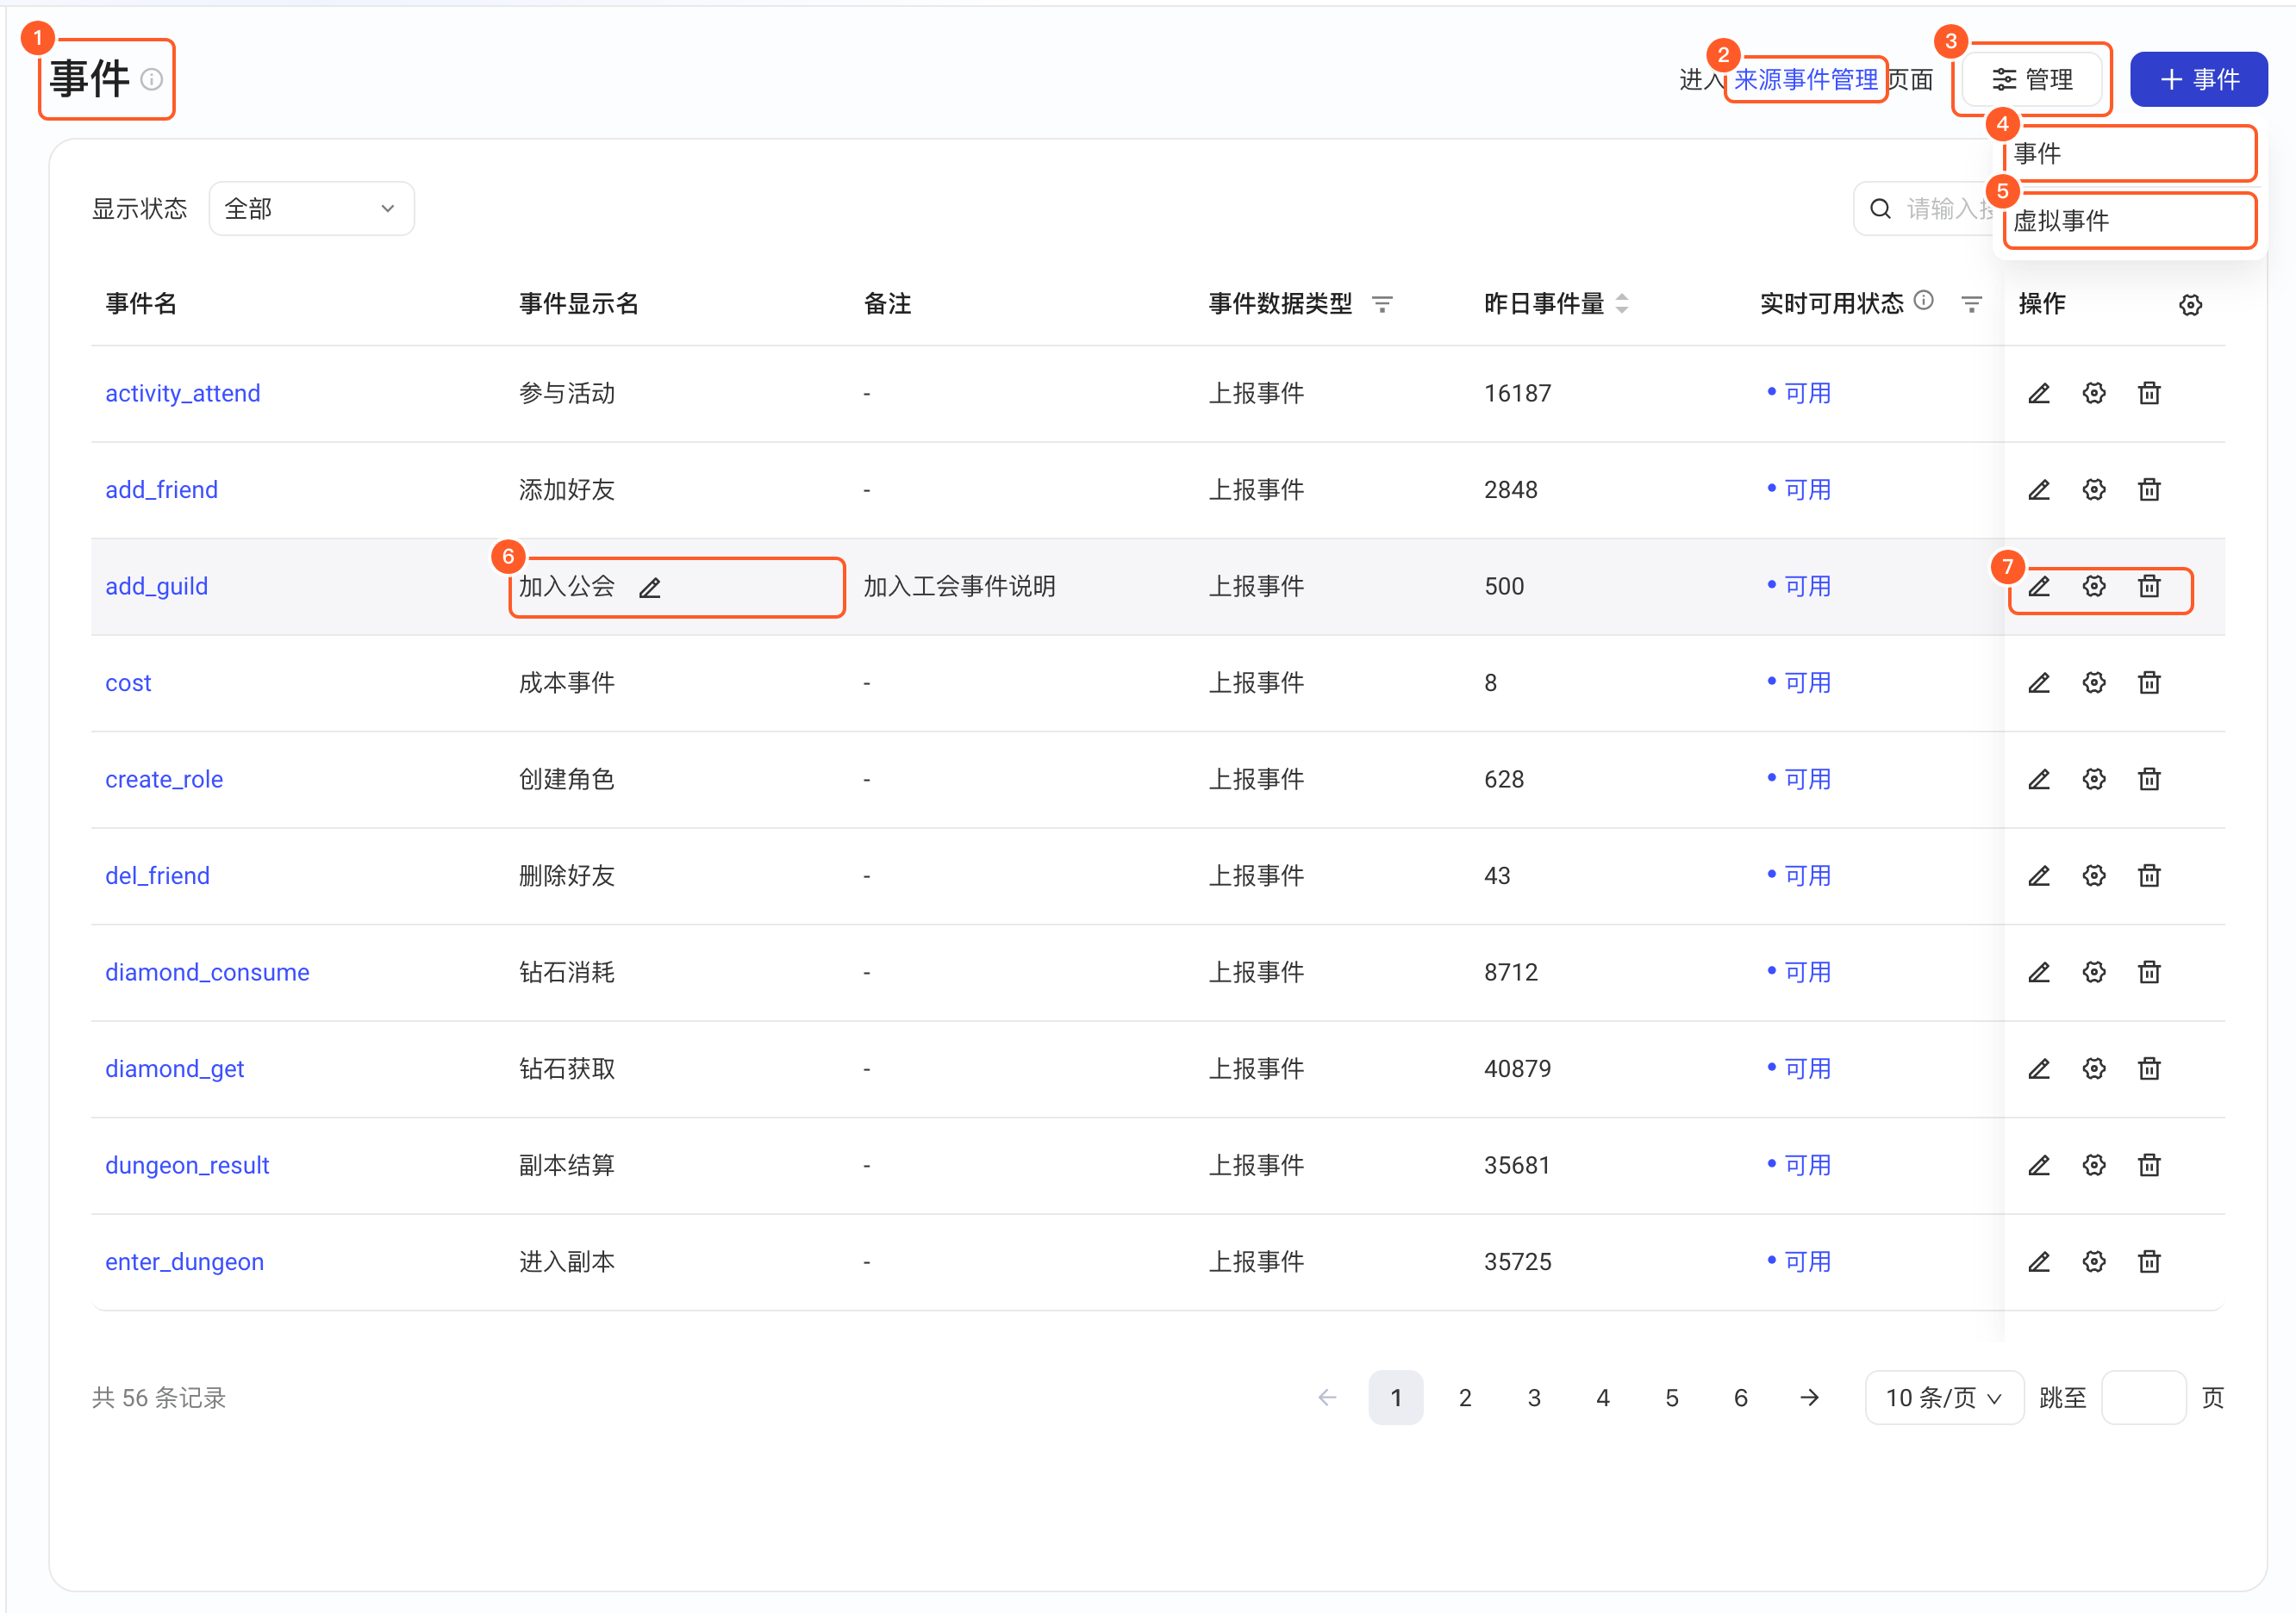Open gear settings for diamond_consume row
Viewport: 2296px width, 1613px height.
2093,972
